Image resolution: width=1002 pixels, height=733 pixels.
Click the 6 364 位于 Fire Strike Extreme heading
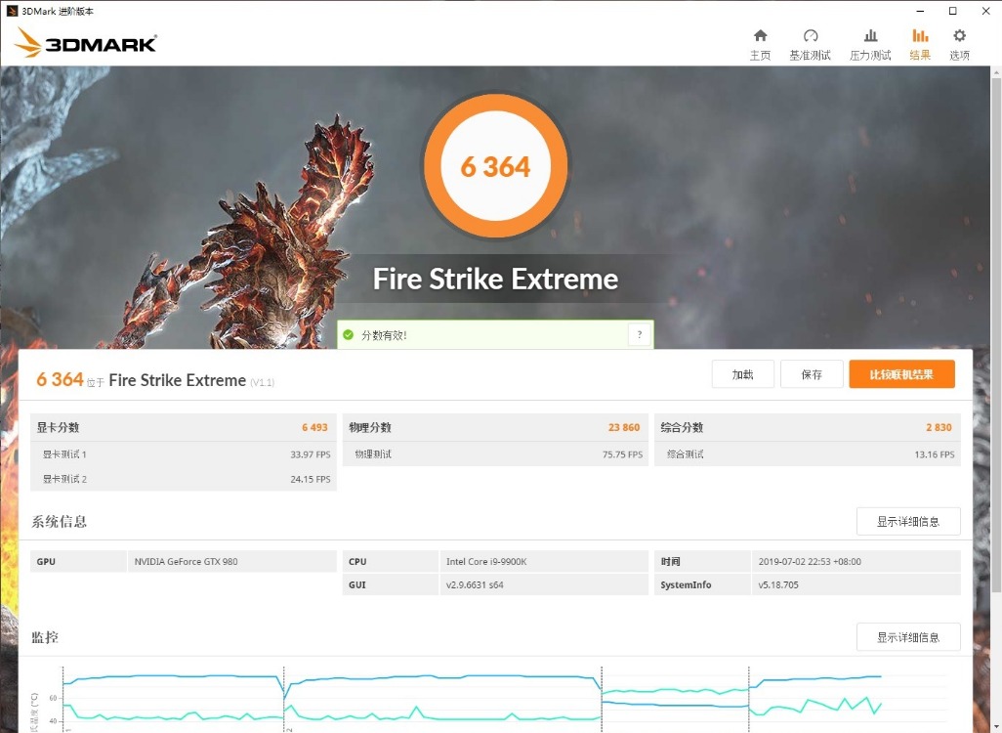point(154,380)
